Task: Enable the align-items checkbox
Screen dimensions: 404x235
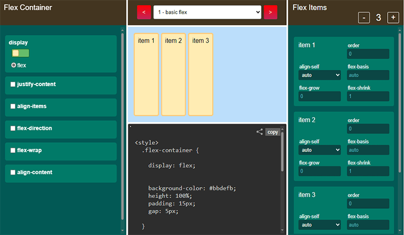Action: click(x=13, y=106)
